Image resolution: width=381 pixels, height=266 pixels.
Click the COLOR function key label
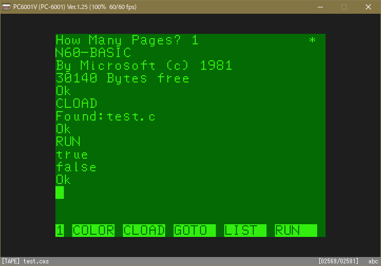tap(93, 231)
